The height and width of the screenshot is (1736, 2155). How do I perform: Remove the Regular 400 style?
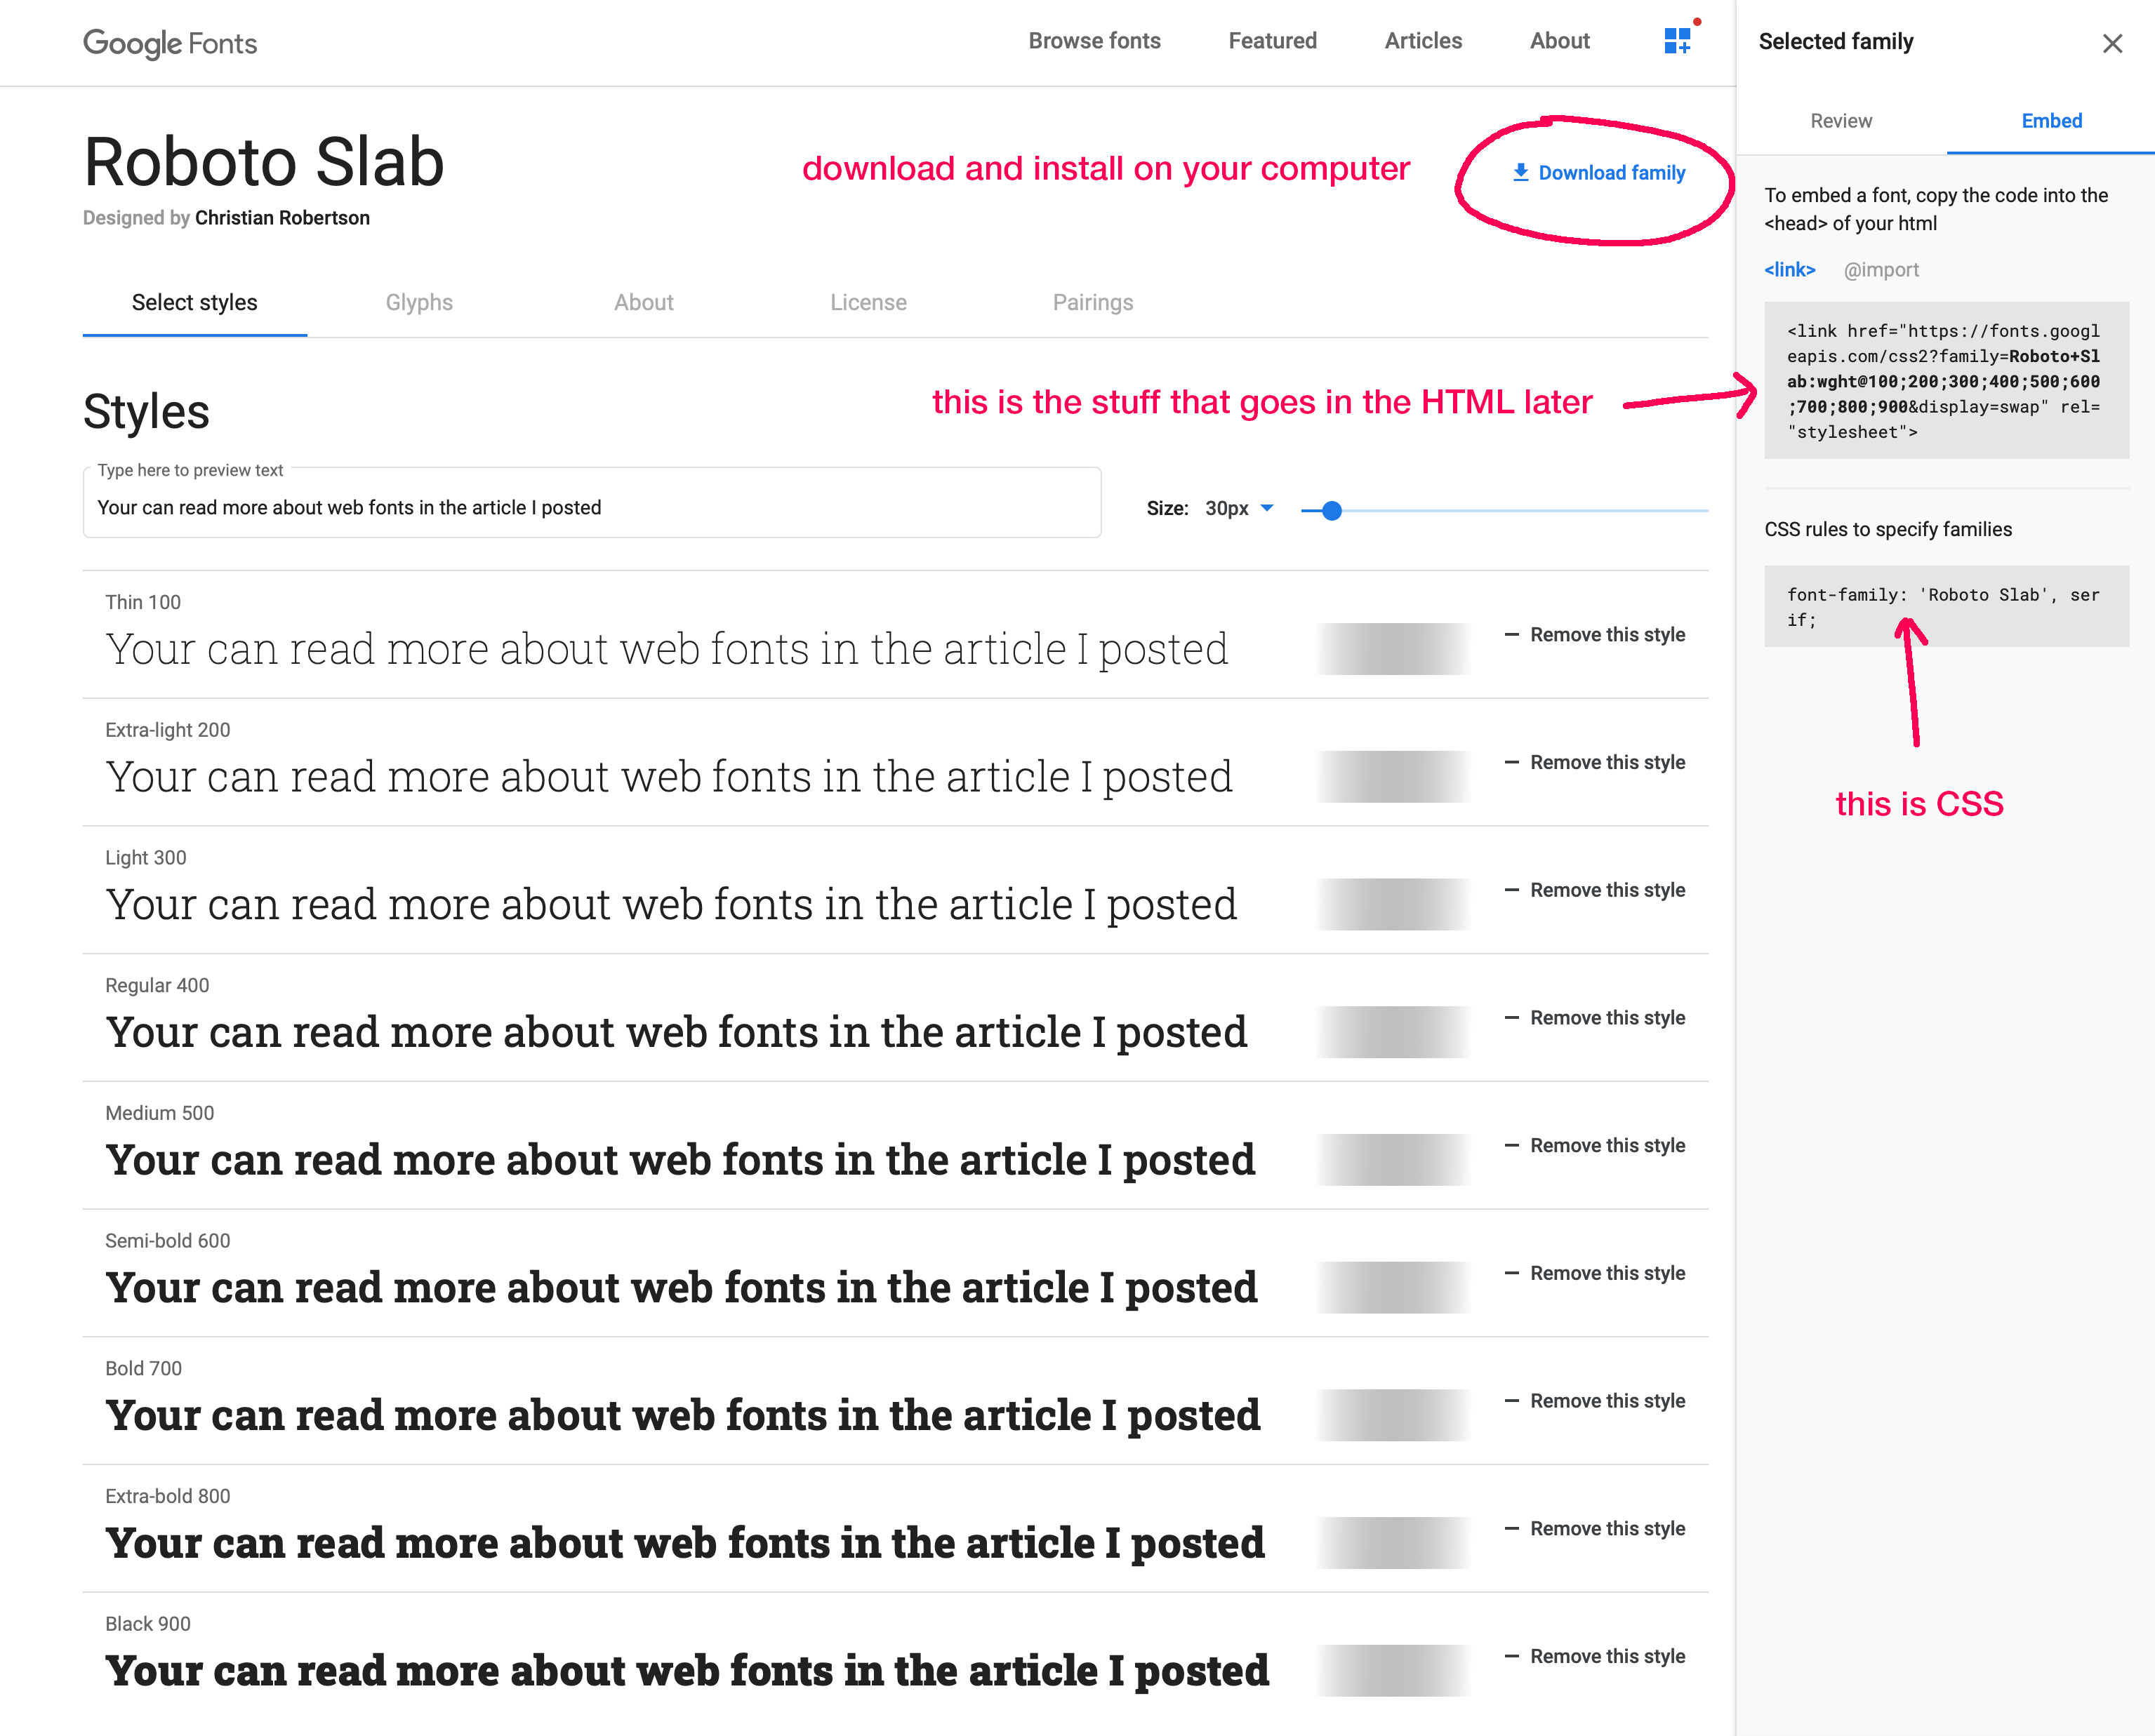click(1595, 1018)
